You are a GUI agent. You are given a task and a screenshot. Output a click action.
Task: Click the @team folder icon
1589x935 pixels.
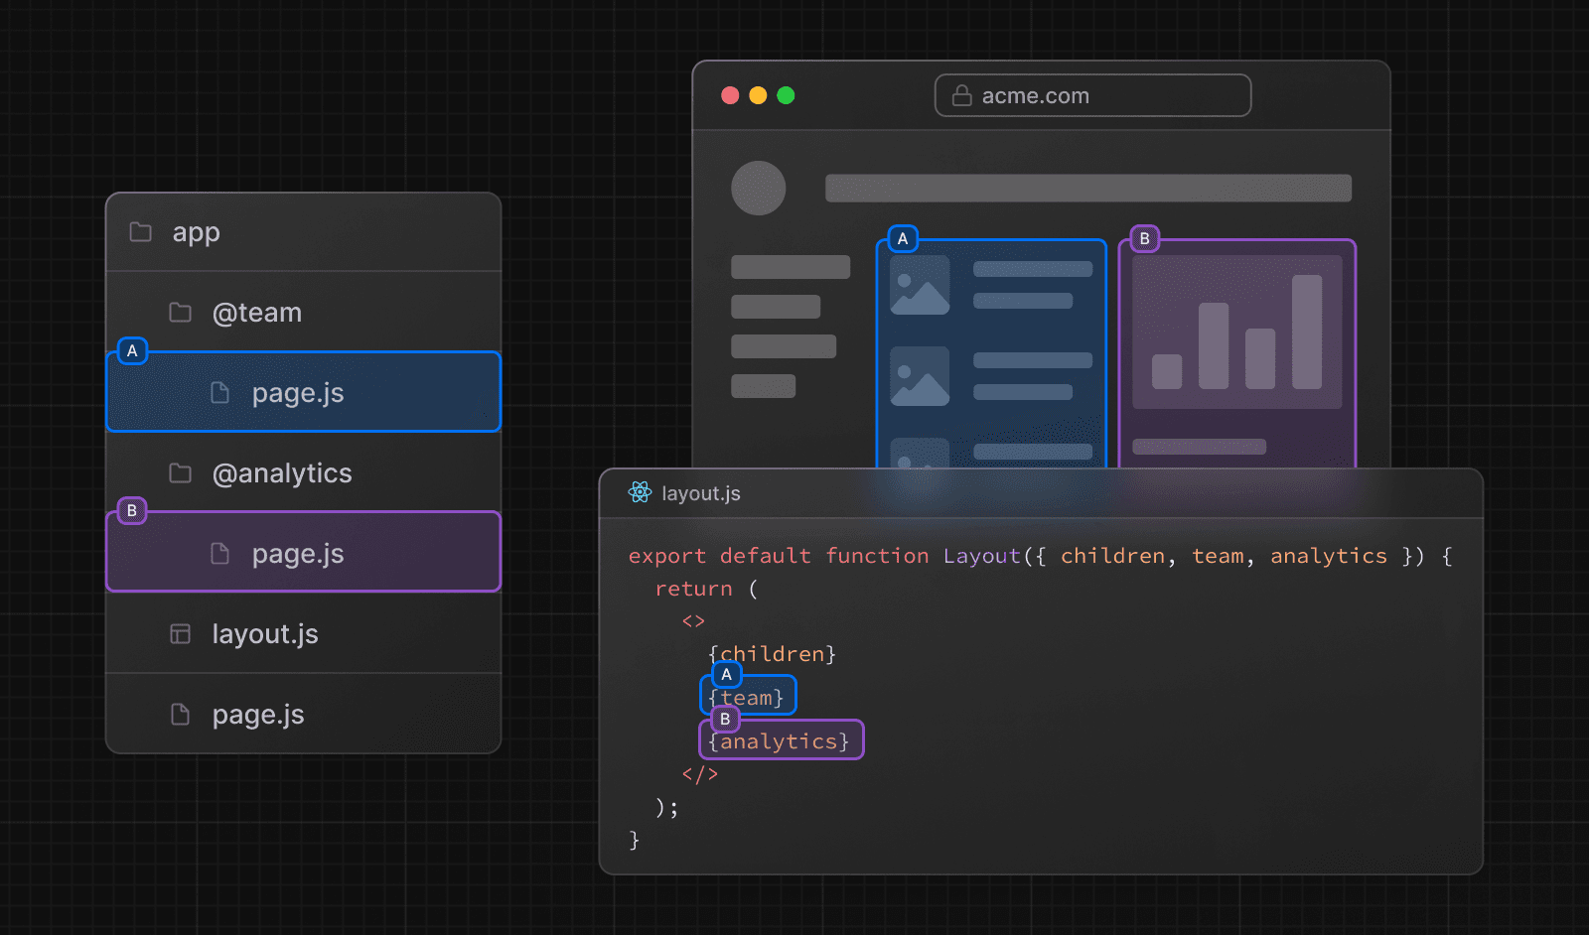tap(180, 313)
